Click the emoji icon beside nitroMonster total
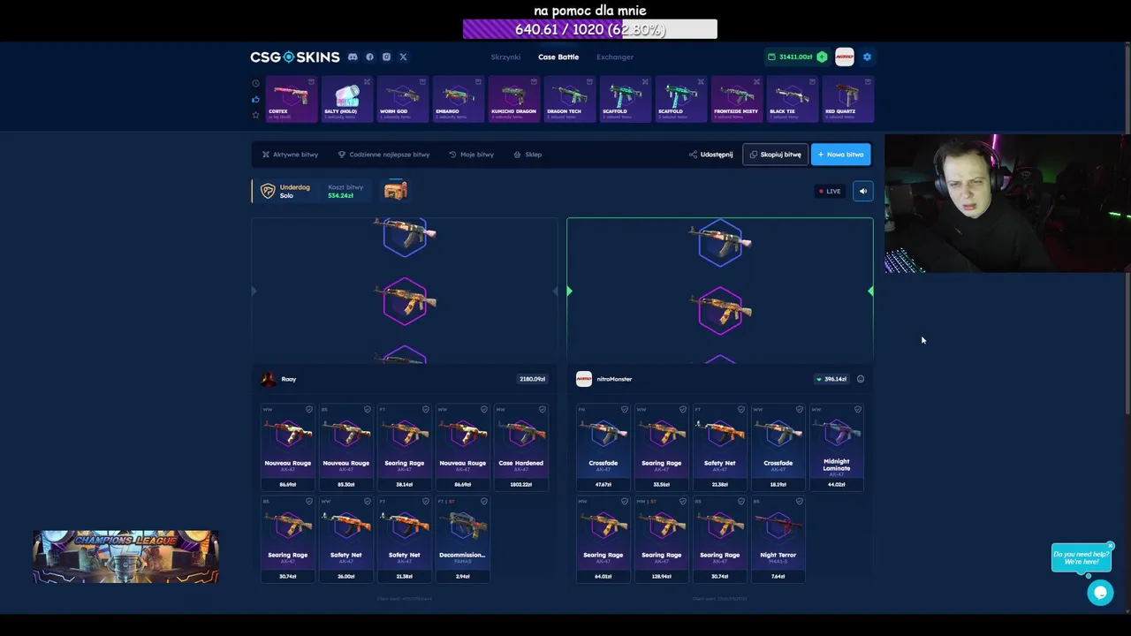1131x636 pixels. coord(861,379)
